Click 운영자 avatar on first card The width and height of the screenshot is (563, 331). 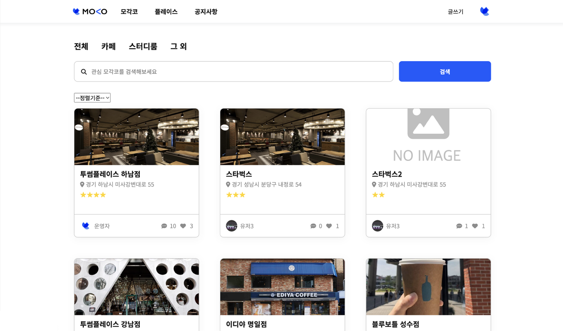[x=86, y=226]
